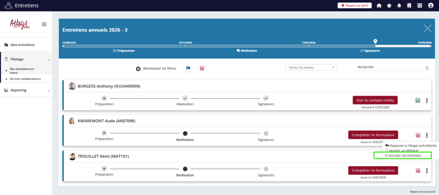Screen dimensions: 439x195
Task: Click the timeline location pin marker
Action: [x=376, y=41]
